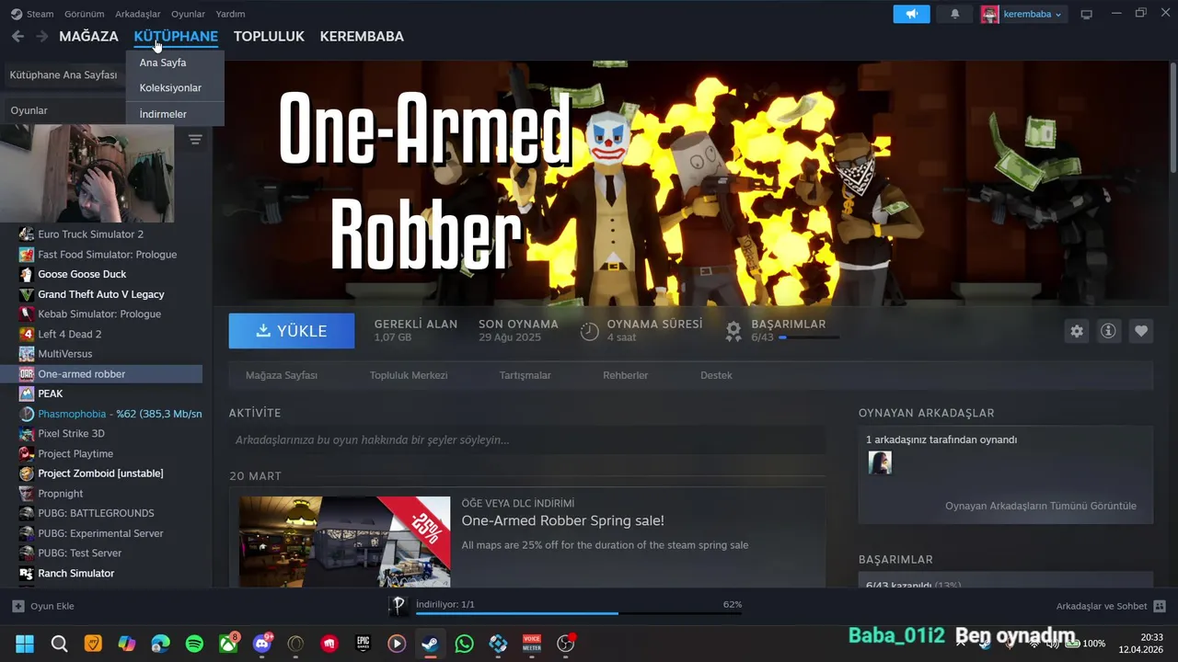The height and width of the screenshot is (662, 1178).
Task: Go forward with the right arrow
Action: coord(41,36)
